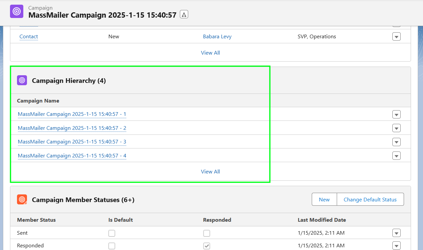This screenshot has height=250, width=423.
Task: Click the Member Status column header
Action: tap(36, 220)
